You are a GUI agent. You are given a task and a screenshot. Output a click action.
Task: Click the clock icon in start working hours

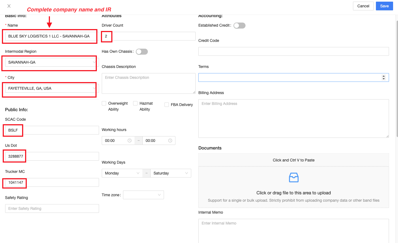pyautogui.click(x=130, y=141)
